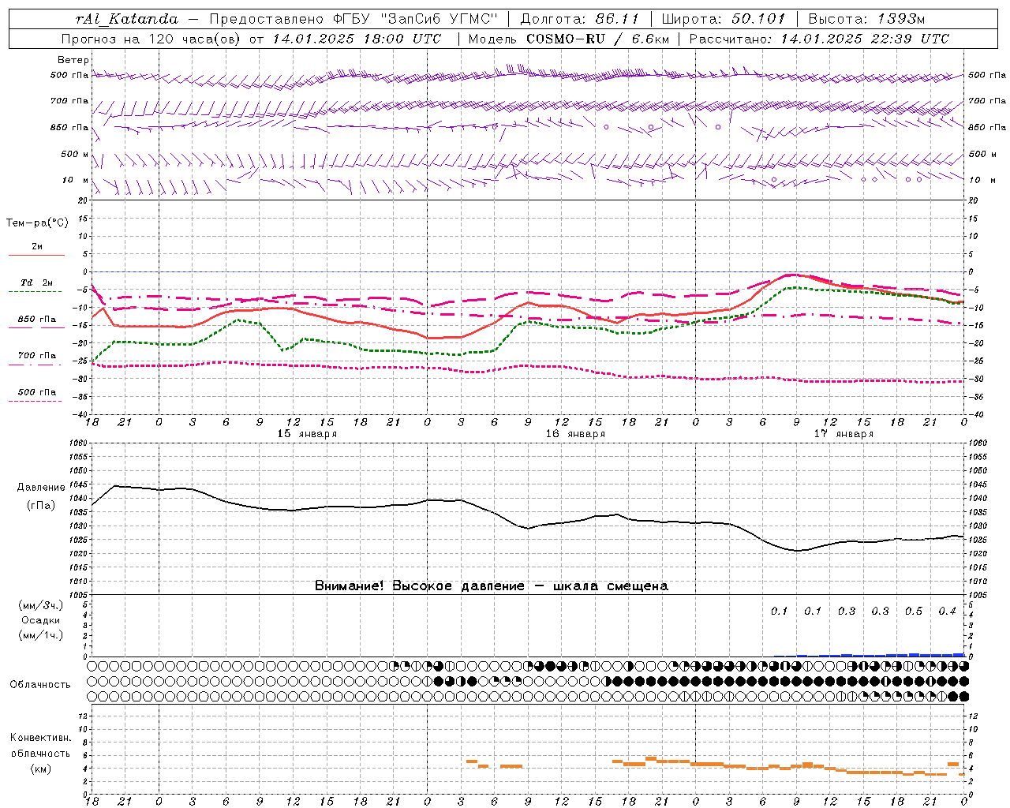
Task: Click the Облачность row label
Action: (x=40, y=685)
